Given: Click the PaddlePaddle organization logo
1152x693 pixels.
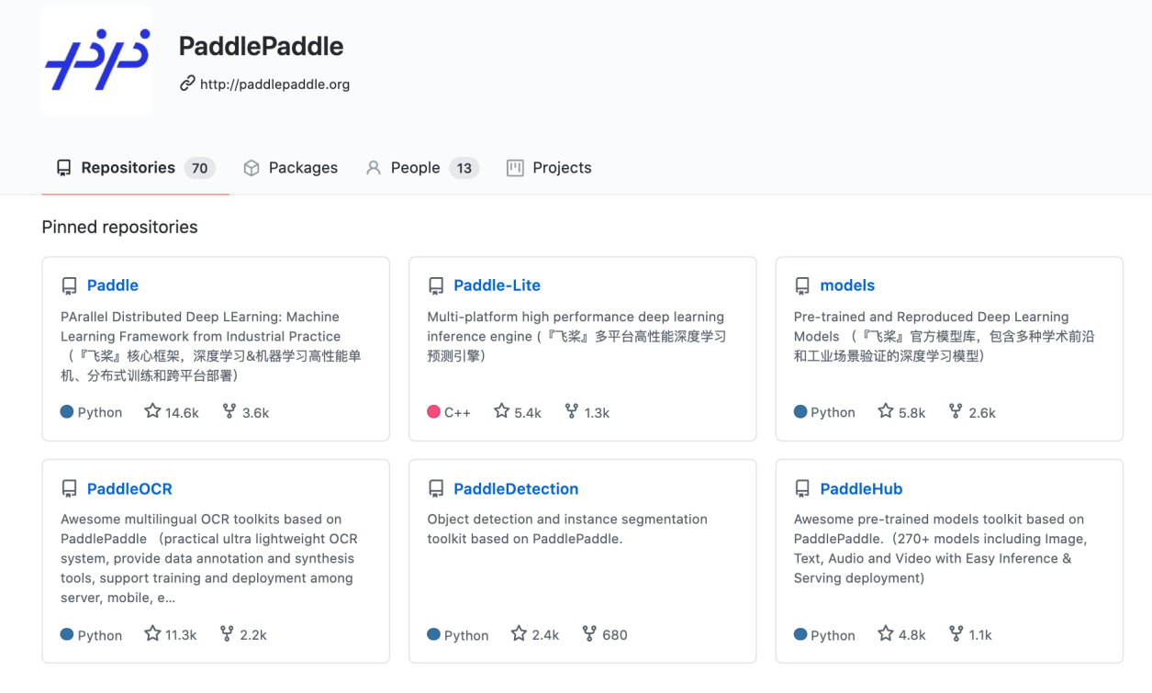Looking at the screenshot, I should pos(96,61).
